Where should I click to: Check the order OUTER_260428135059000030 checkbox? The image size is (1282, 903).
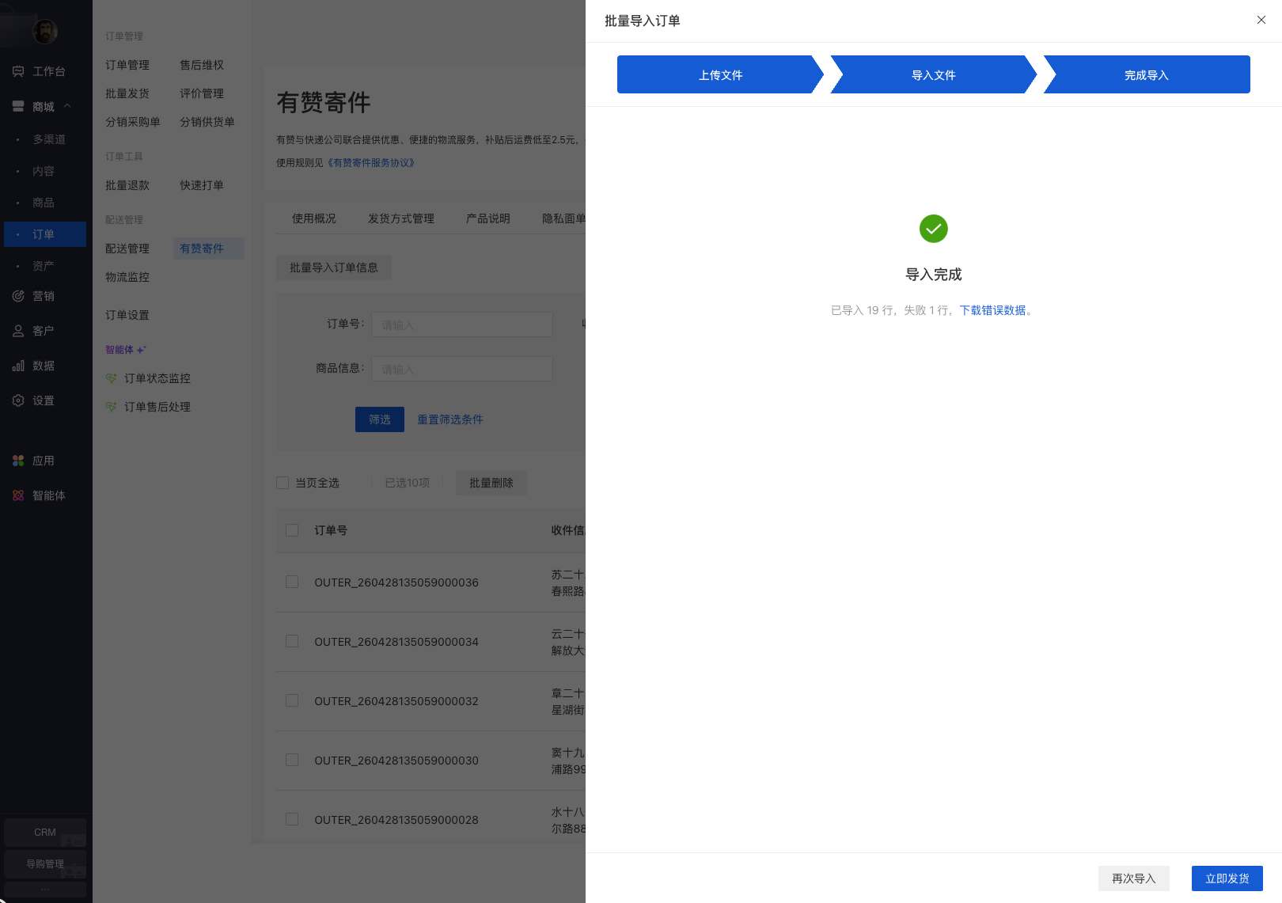pyautogui.click(x=292, y=760)
